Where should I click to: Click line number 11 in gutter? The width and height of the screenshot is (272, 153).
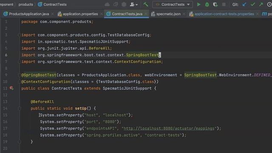[5, 88]
